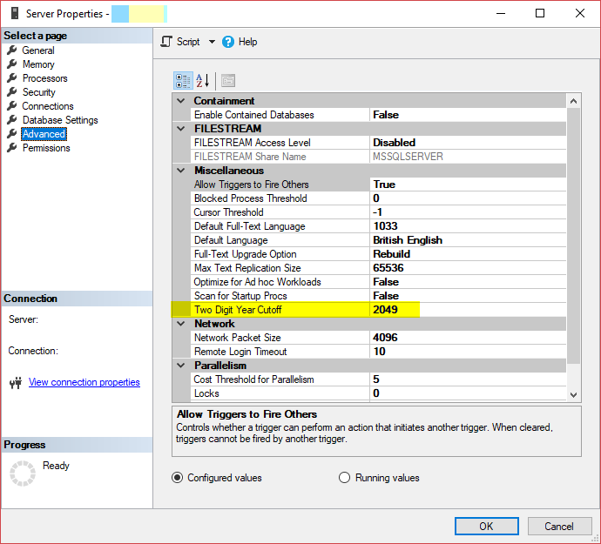
Task: Click Full-Text Upgrade Option value Rebuild
Action: coord(468,254)
